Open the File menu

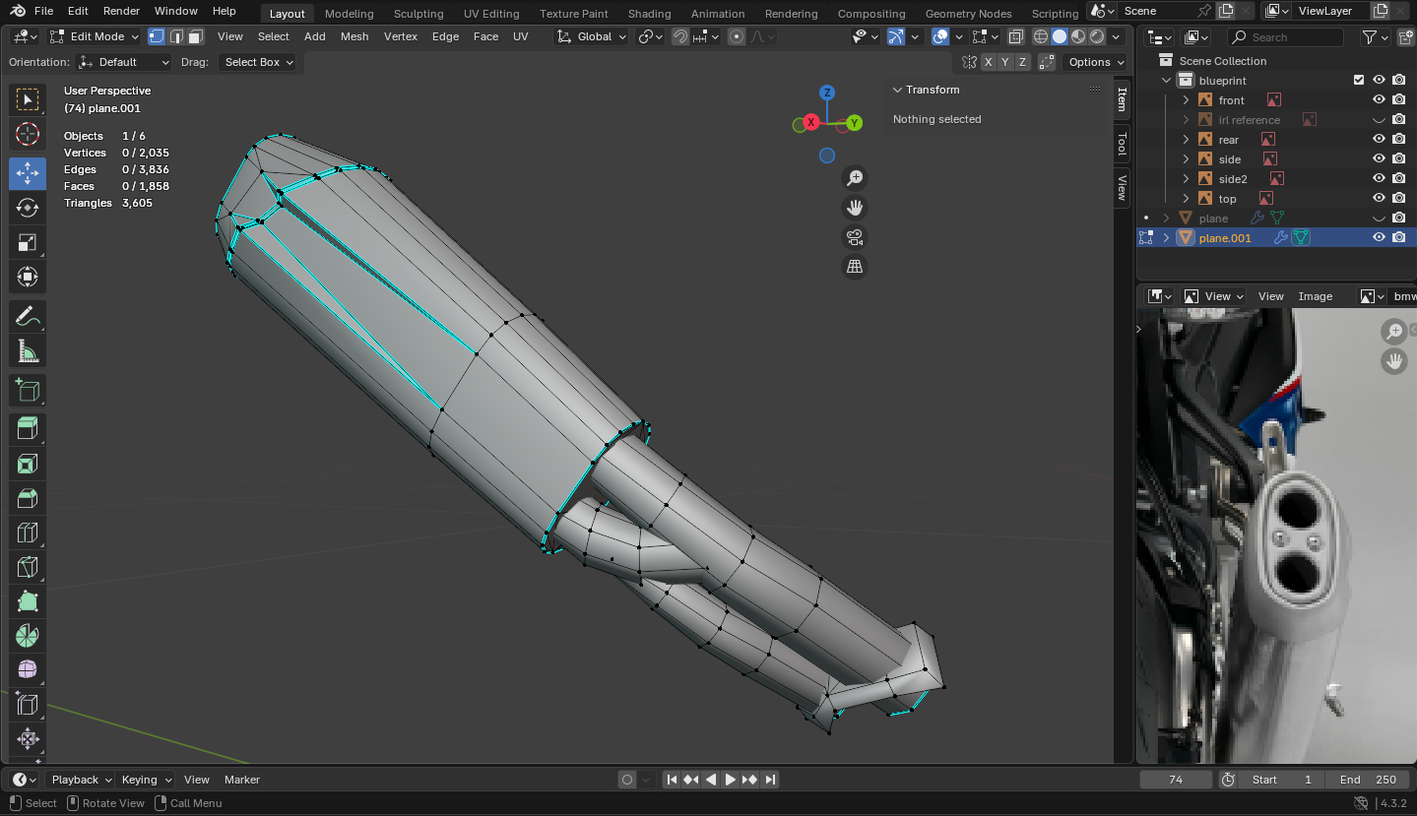43,11
